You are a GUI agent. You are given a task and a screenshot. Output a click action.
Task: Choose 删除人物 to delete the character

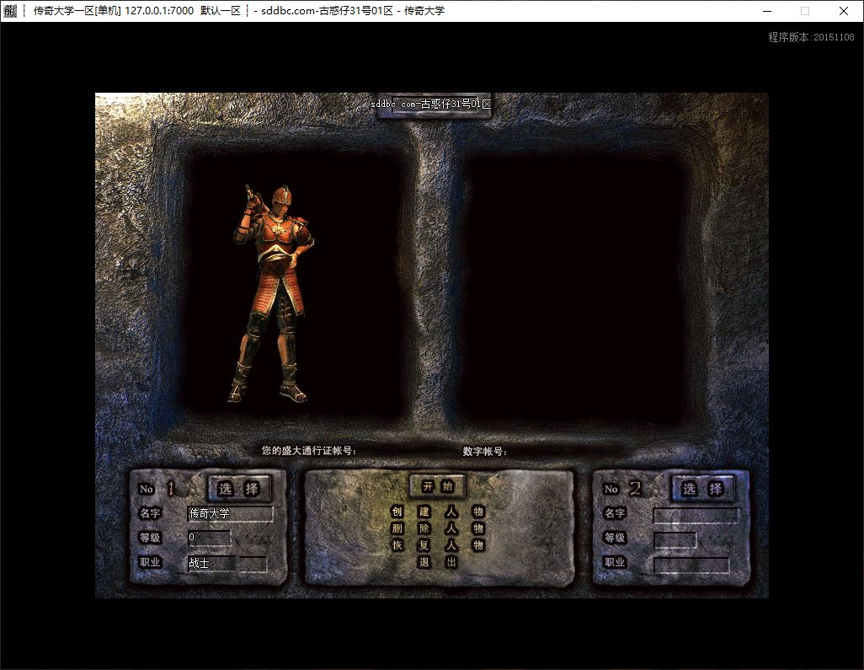coord(438,528)
